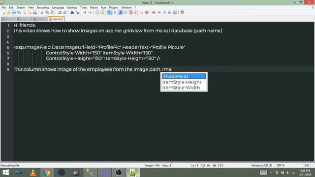The height and width of the screenshot is (177, 315).
Task: Click the Open file toolbar icon
Action: (8, 13)
